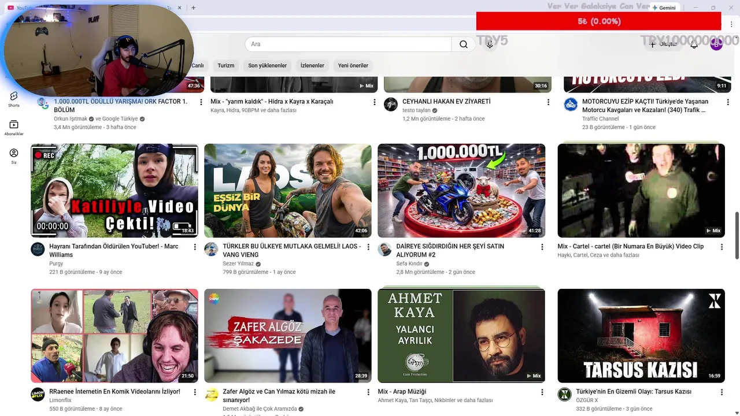Play the Tarsus Kazısı thumbnail
Viewport: 740px width, 416px height.
click(x=641, y=336)
